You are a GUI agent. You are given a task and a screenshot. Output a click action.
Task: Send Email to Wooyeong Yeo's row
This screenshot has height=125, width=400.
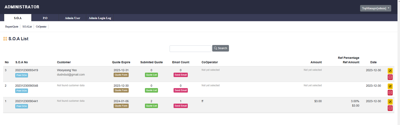pyautogui.click(x=180, y=75)
